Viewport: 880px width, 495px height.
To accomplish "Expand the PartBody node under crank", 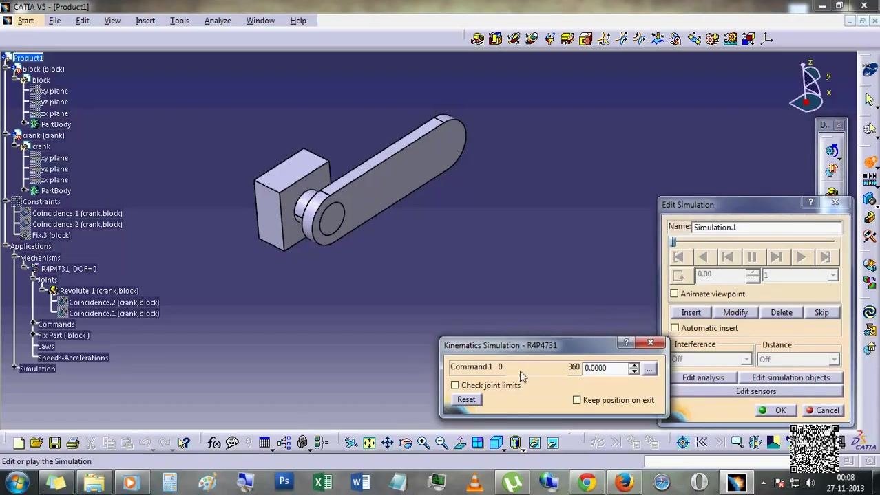I will pos(25,190).
